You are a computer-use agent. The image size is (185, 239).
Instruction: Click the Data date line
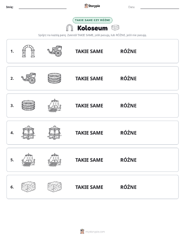(160, 7)
